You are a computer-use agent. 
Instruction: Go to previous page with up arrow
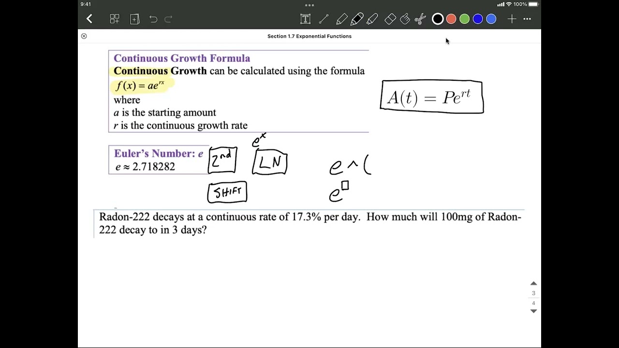click(533, 283)
